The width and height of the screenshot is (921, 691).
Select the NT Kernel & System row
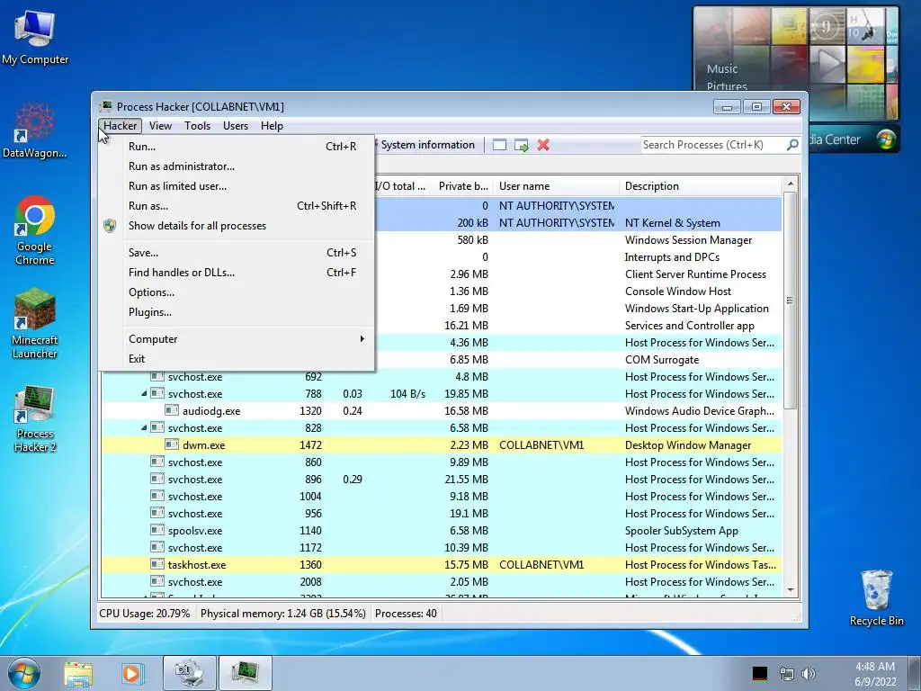(x=578, y=223)
